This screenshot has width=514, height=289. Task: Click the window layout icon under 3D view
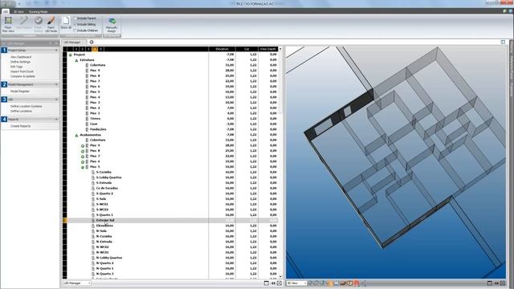tap(490, 283)
